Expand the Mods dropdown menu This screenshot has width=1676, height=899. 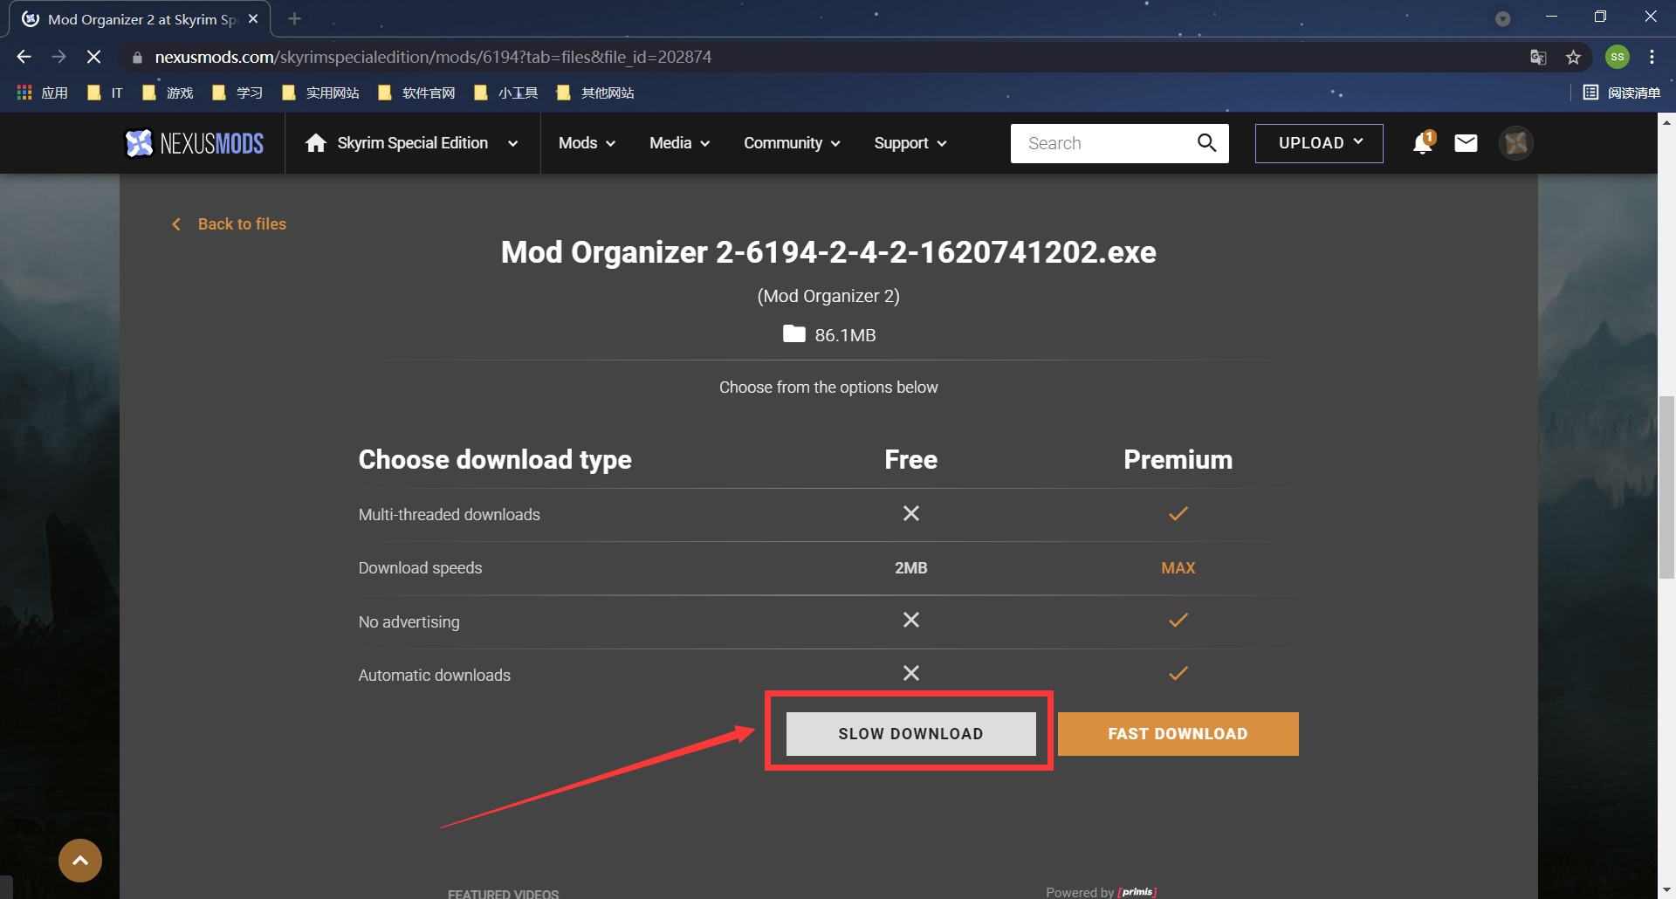[x=586, y=143]
